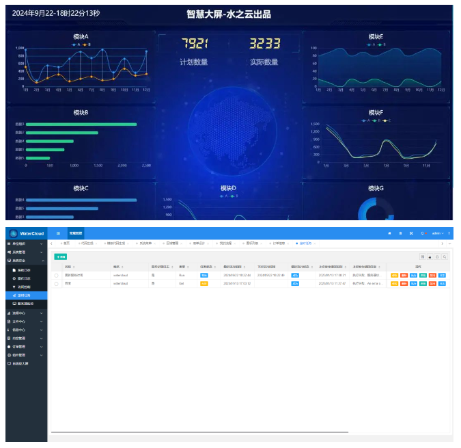
Task: Switch to the 表单设计 tab
Action: point(199,243)
